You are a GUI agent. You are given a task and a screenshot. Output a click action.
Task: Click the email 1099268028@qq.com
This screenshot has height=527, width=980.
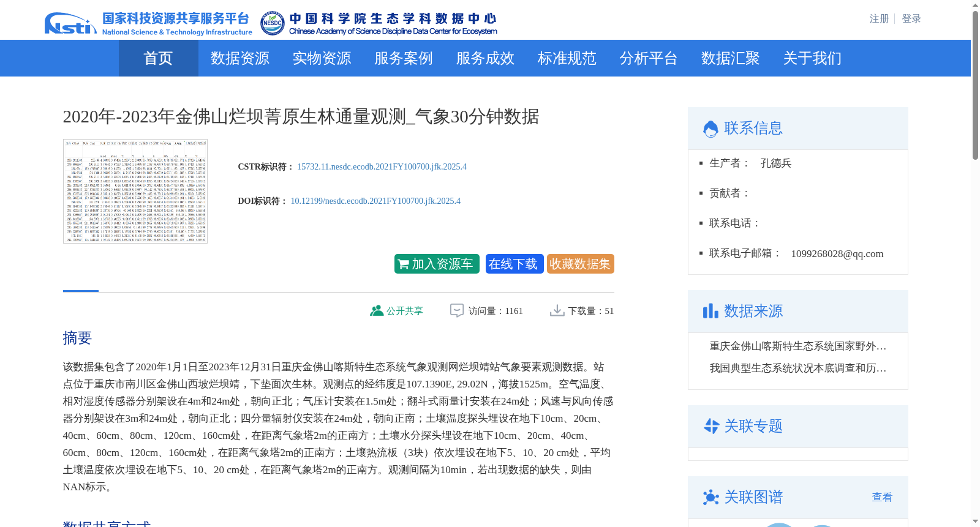tap(837, 253)
